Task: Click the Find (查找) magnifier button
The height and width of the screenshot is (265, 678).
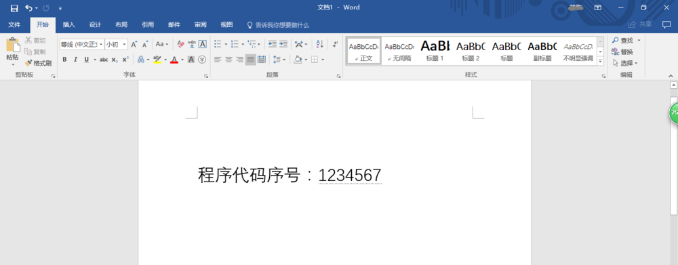Action: [x=622, y=40]
